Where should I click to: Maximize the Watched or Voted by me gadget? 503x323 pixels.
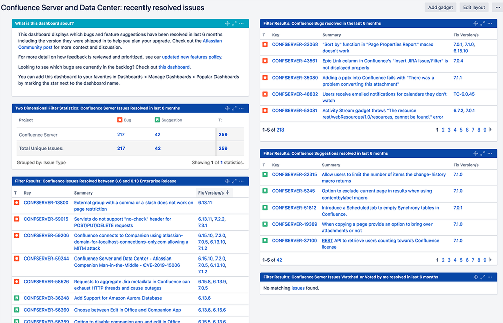(x=483, y=277)
